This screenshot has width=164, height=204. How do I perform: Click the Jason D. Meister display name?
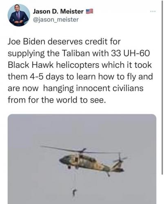[x=58, y=11]
